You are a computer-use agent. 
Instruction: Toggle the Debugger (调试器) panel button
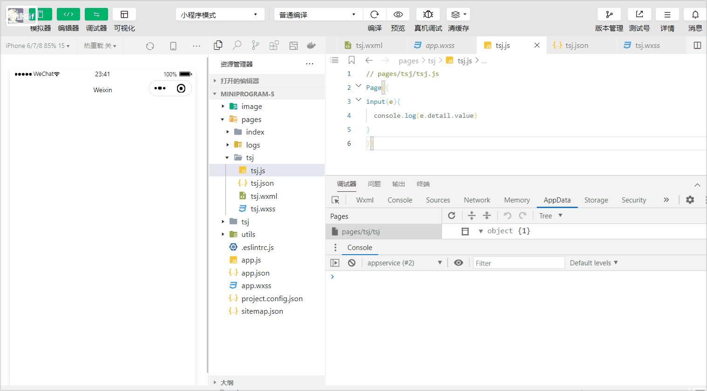96,14
